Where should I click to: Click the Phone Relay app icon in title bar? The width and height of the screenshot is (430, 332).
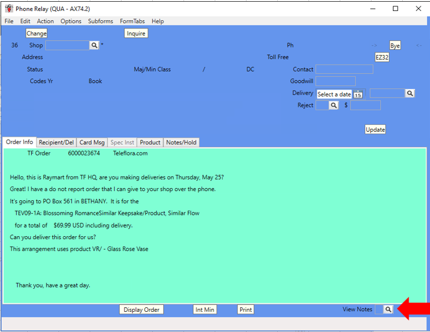point(9,9)
